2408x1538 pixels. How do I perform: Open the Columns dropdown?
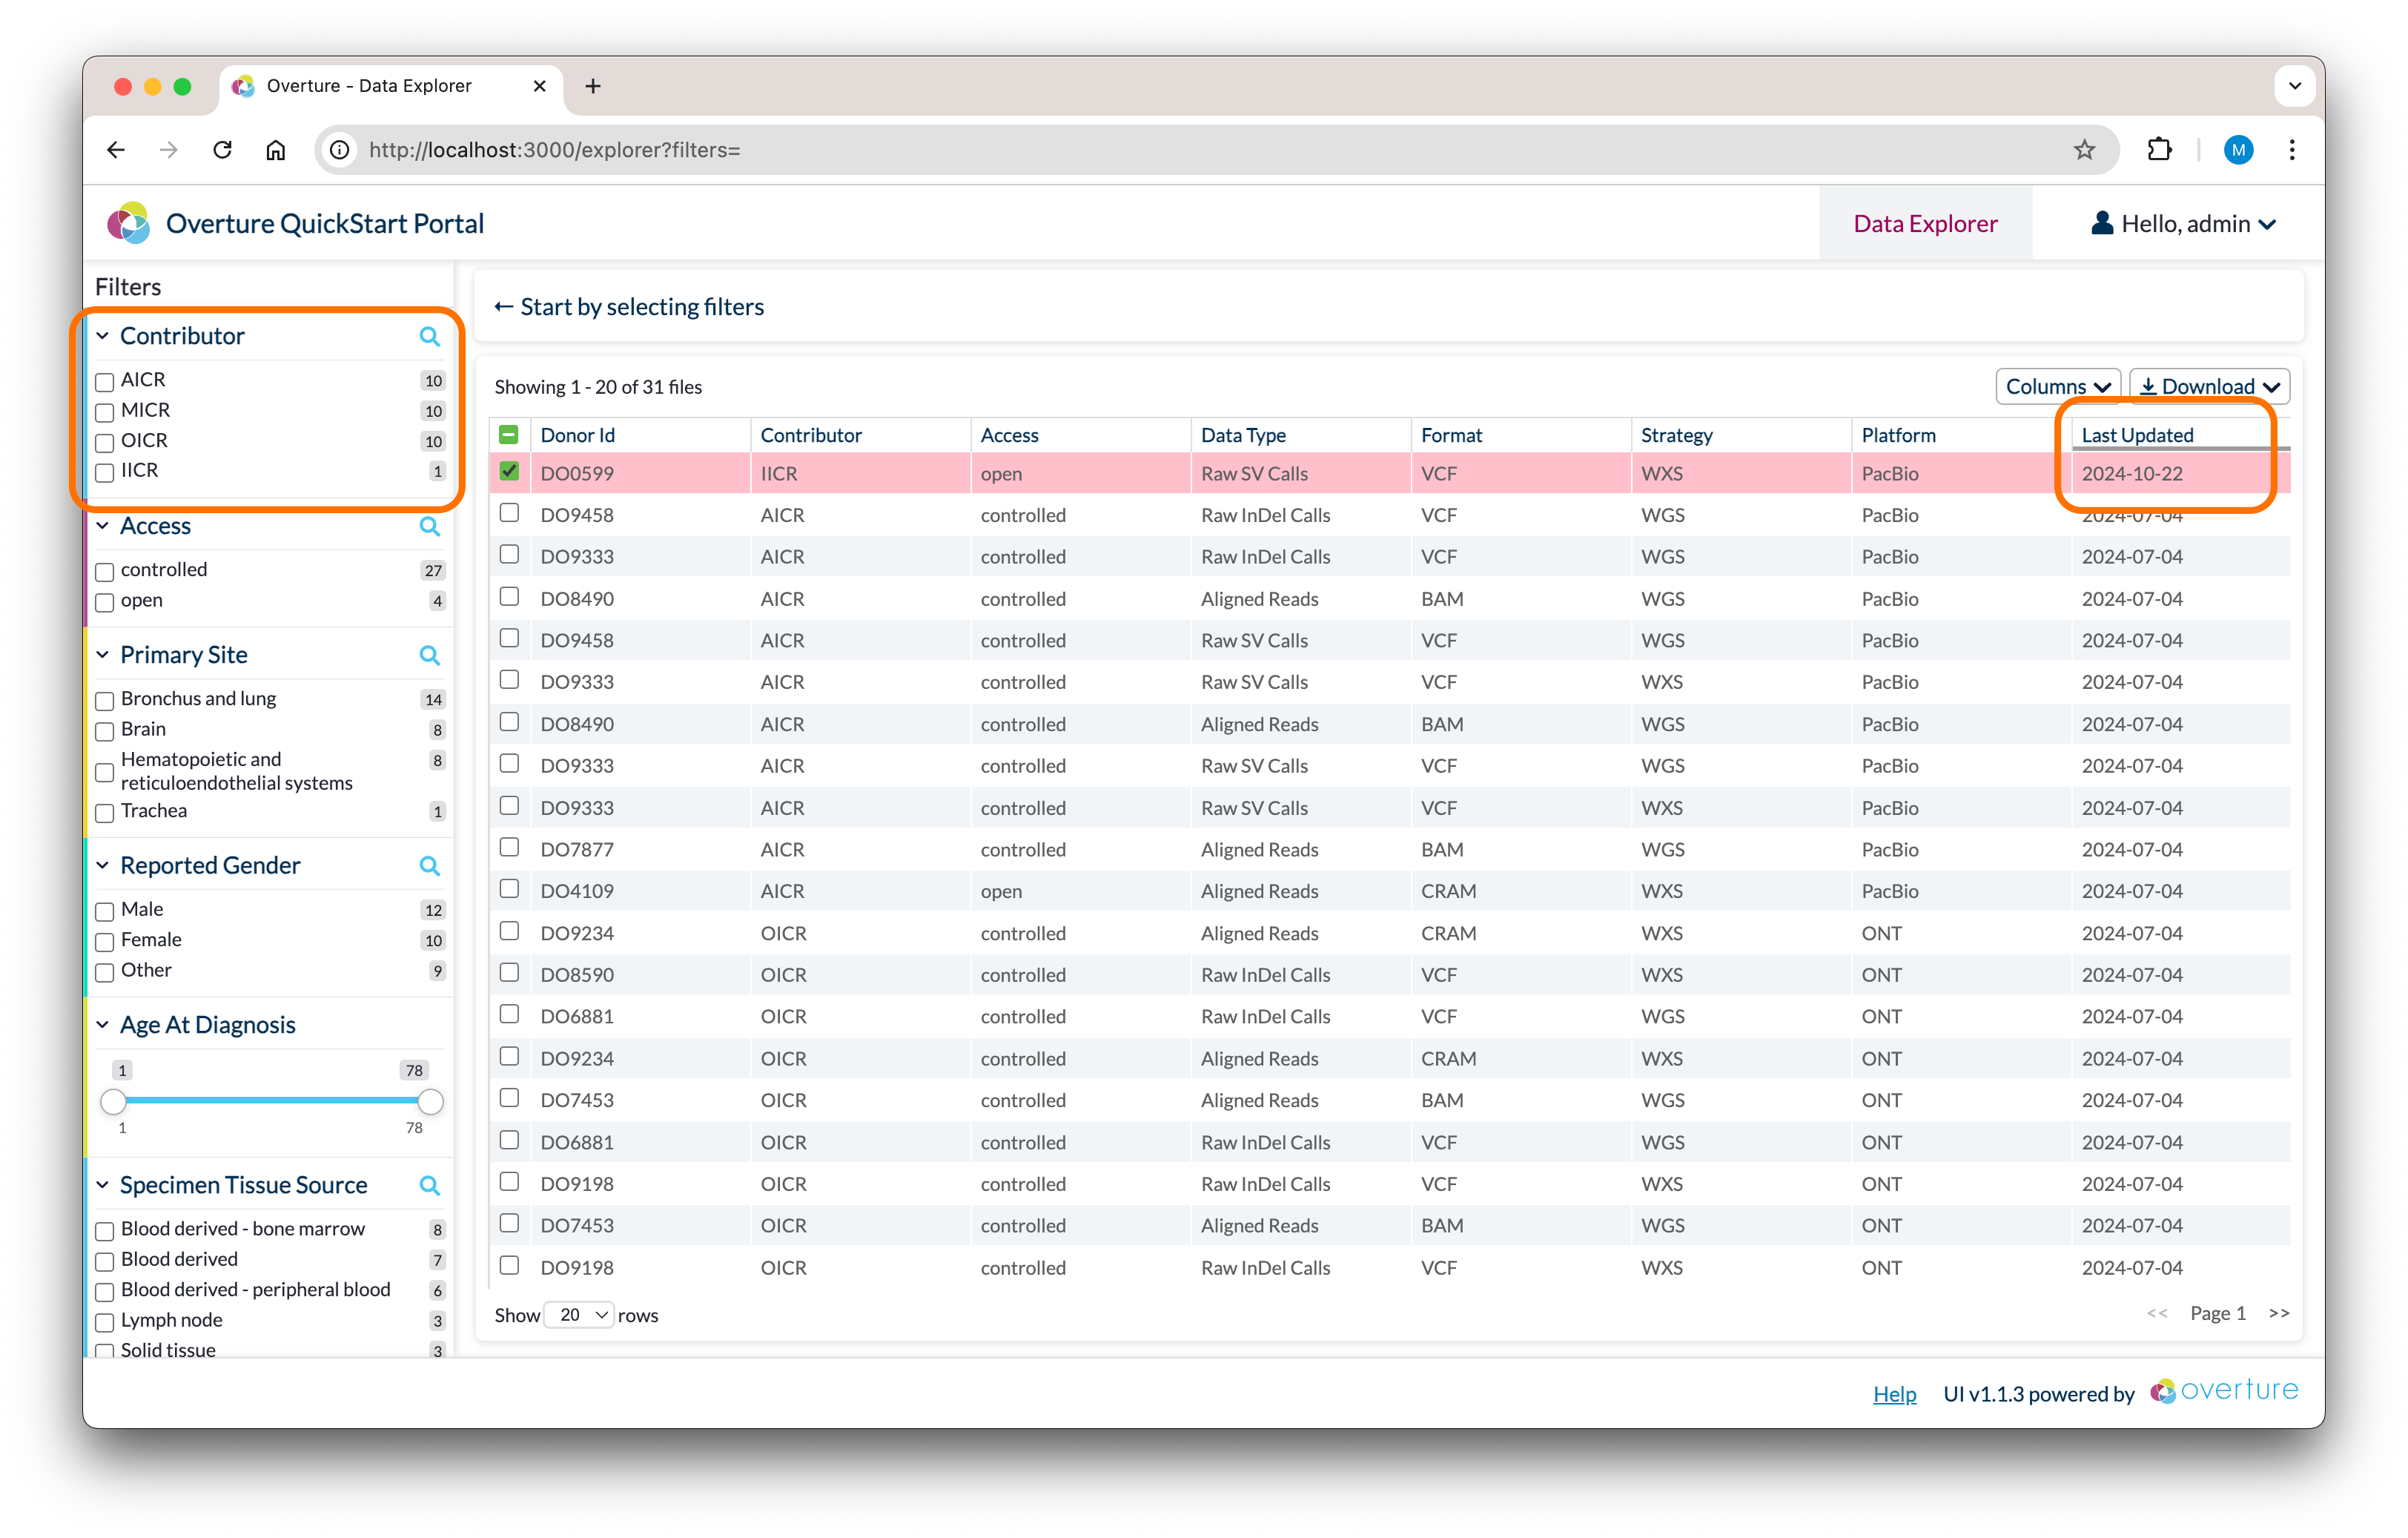[x=2057, y=387]
